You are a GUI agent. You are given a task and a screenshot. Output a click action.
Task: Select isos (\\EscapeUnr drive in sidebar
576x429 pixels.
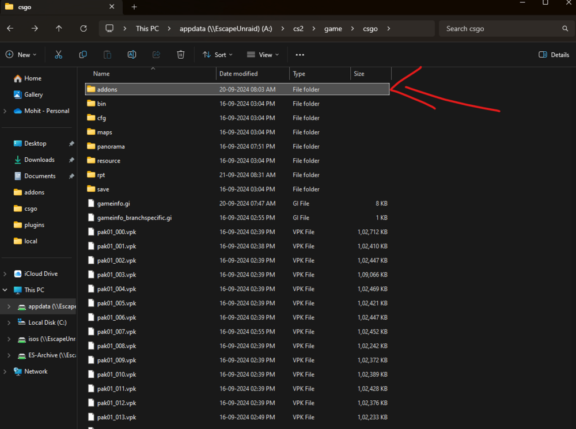click(x=47, y=339)
